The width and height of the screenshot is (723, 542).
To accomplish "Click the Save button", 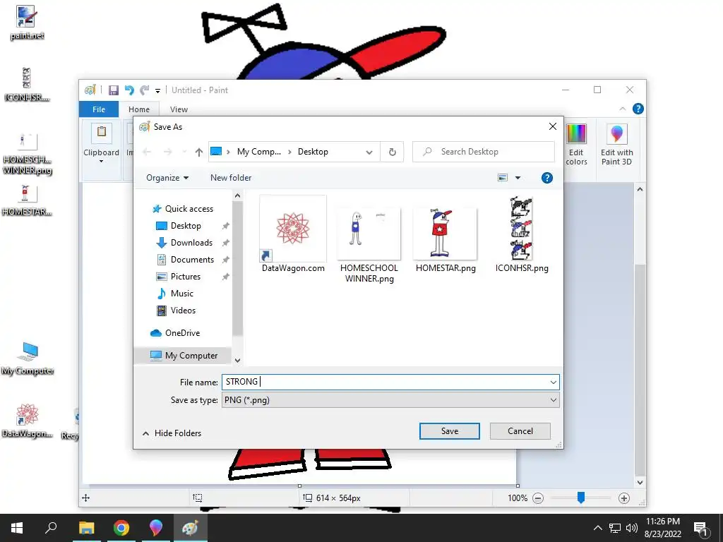I will [x=449, y=431].
